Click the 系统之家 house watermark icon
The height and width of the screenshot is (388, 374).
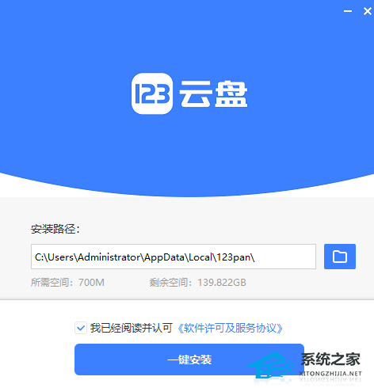coord(272,366)
